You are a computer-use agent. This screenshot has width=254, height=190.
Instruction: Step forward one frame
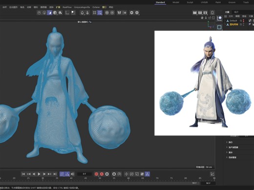click(x=44, y=174)
